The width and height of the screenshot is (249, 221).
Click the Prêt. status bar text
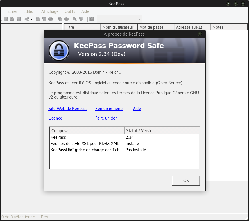pos(45,217)
